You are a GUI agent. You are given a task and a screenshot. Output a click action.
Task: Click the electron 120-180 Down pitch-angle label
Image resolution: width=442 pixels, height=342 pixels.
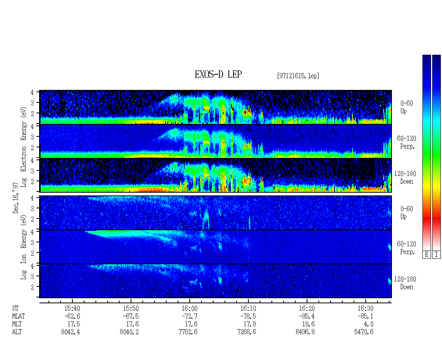pyautogui.click(x=405, y=177)
